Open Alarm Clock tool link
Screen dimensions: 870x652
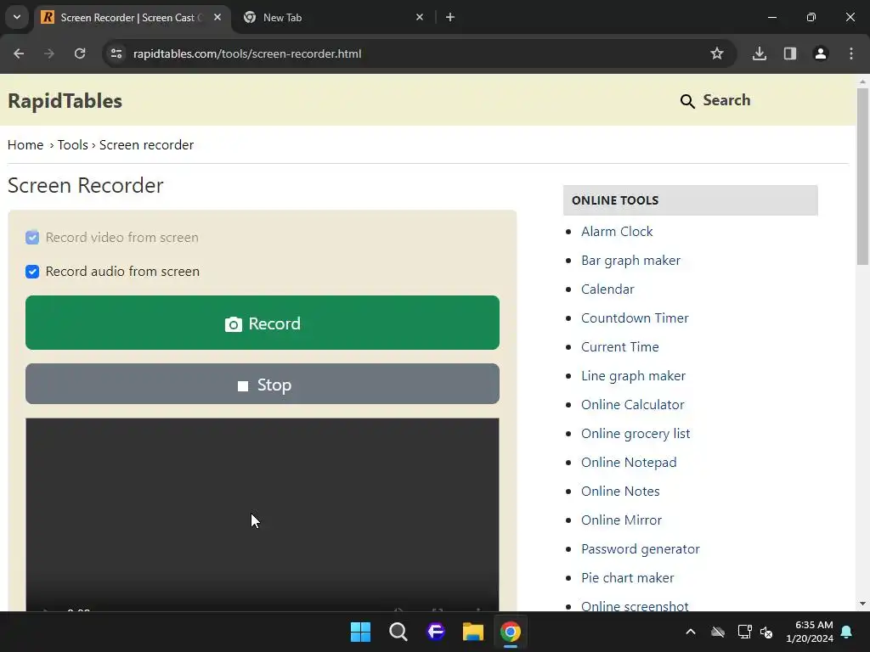617,231
